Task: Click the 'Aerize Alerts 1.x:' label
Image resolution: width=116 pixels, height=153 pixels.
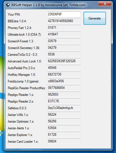Action: click(19, 128)
